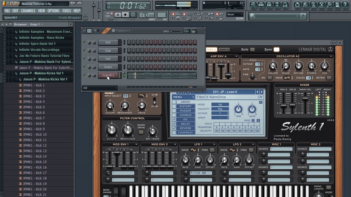The width and height of the screenshot is (351, 197).
Task: Open the CHANNELS menu
Action: pyautogui.click(x=28, y=11)
